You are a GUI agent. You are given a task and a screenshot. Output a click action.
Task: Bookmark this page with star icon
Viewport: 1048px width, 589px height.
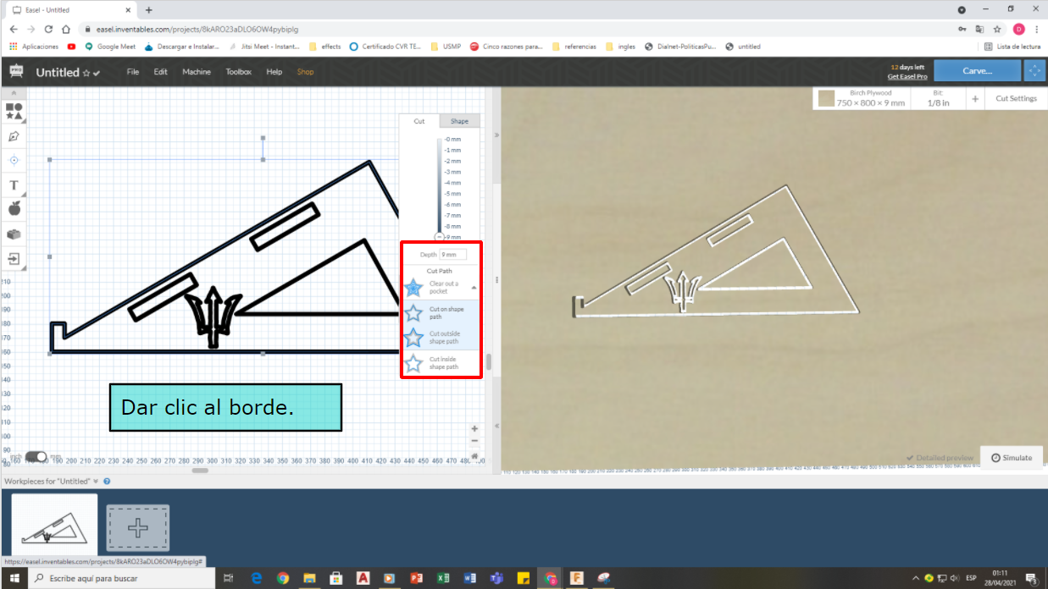coord(999,29)
